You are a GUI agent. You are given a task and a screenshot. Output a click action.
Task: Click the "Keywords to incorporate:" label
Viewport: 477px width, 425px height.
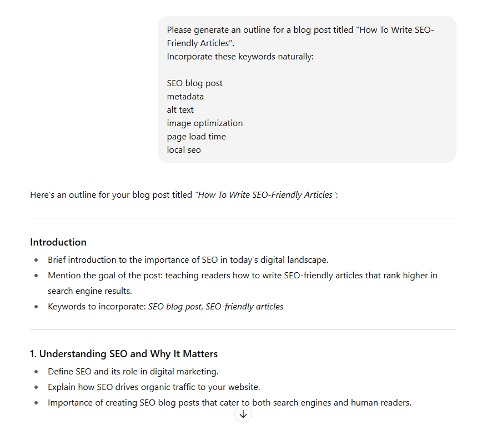[x=97, y=307]
